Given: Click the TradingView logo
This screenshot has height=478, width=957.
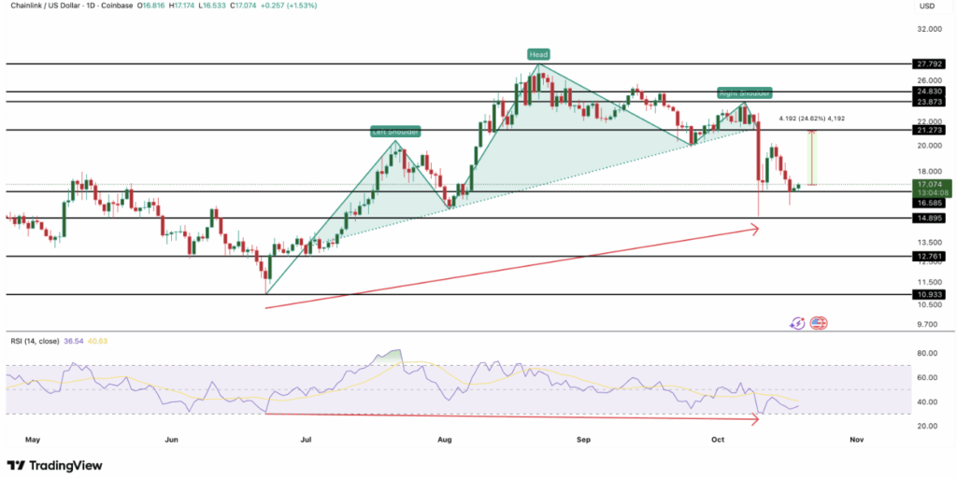Looking at the screenshot, I should pyautogui.click(x=54, y=465).
